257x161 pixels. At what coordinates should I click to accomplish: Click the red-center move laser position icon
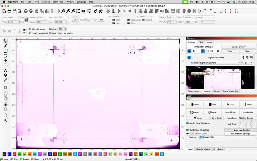click(x=231, y=11)
